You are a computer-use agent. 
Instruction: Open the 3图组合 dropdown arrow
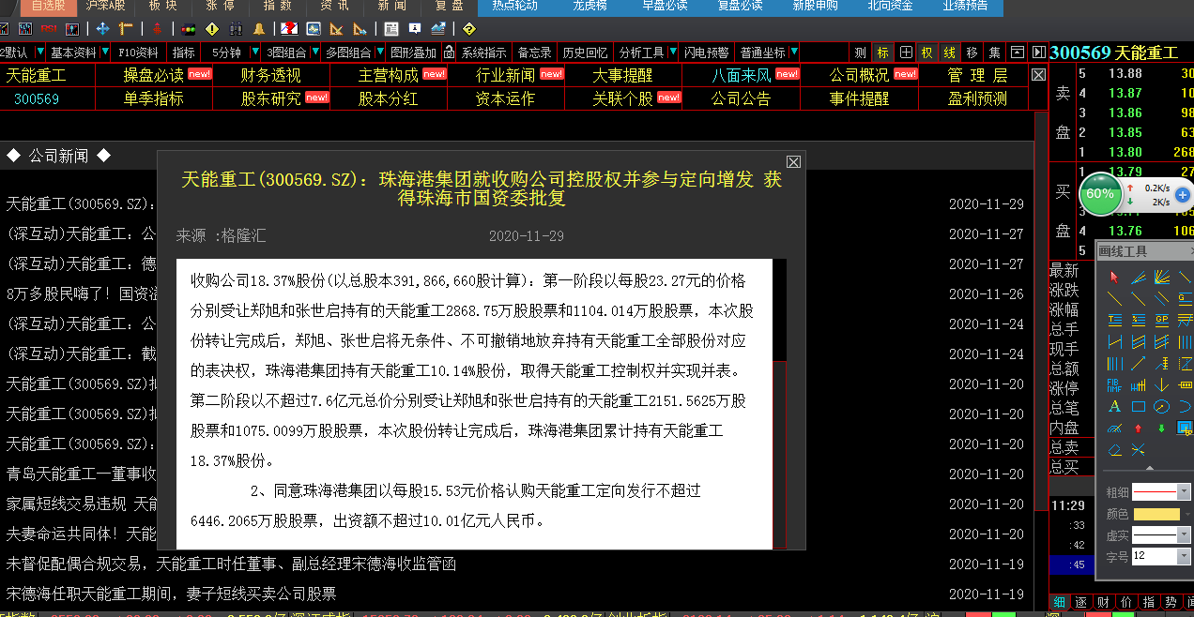[315, 52]
